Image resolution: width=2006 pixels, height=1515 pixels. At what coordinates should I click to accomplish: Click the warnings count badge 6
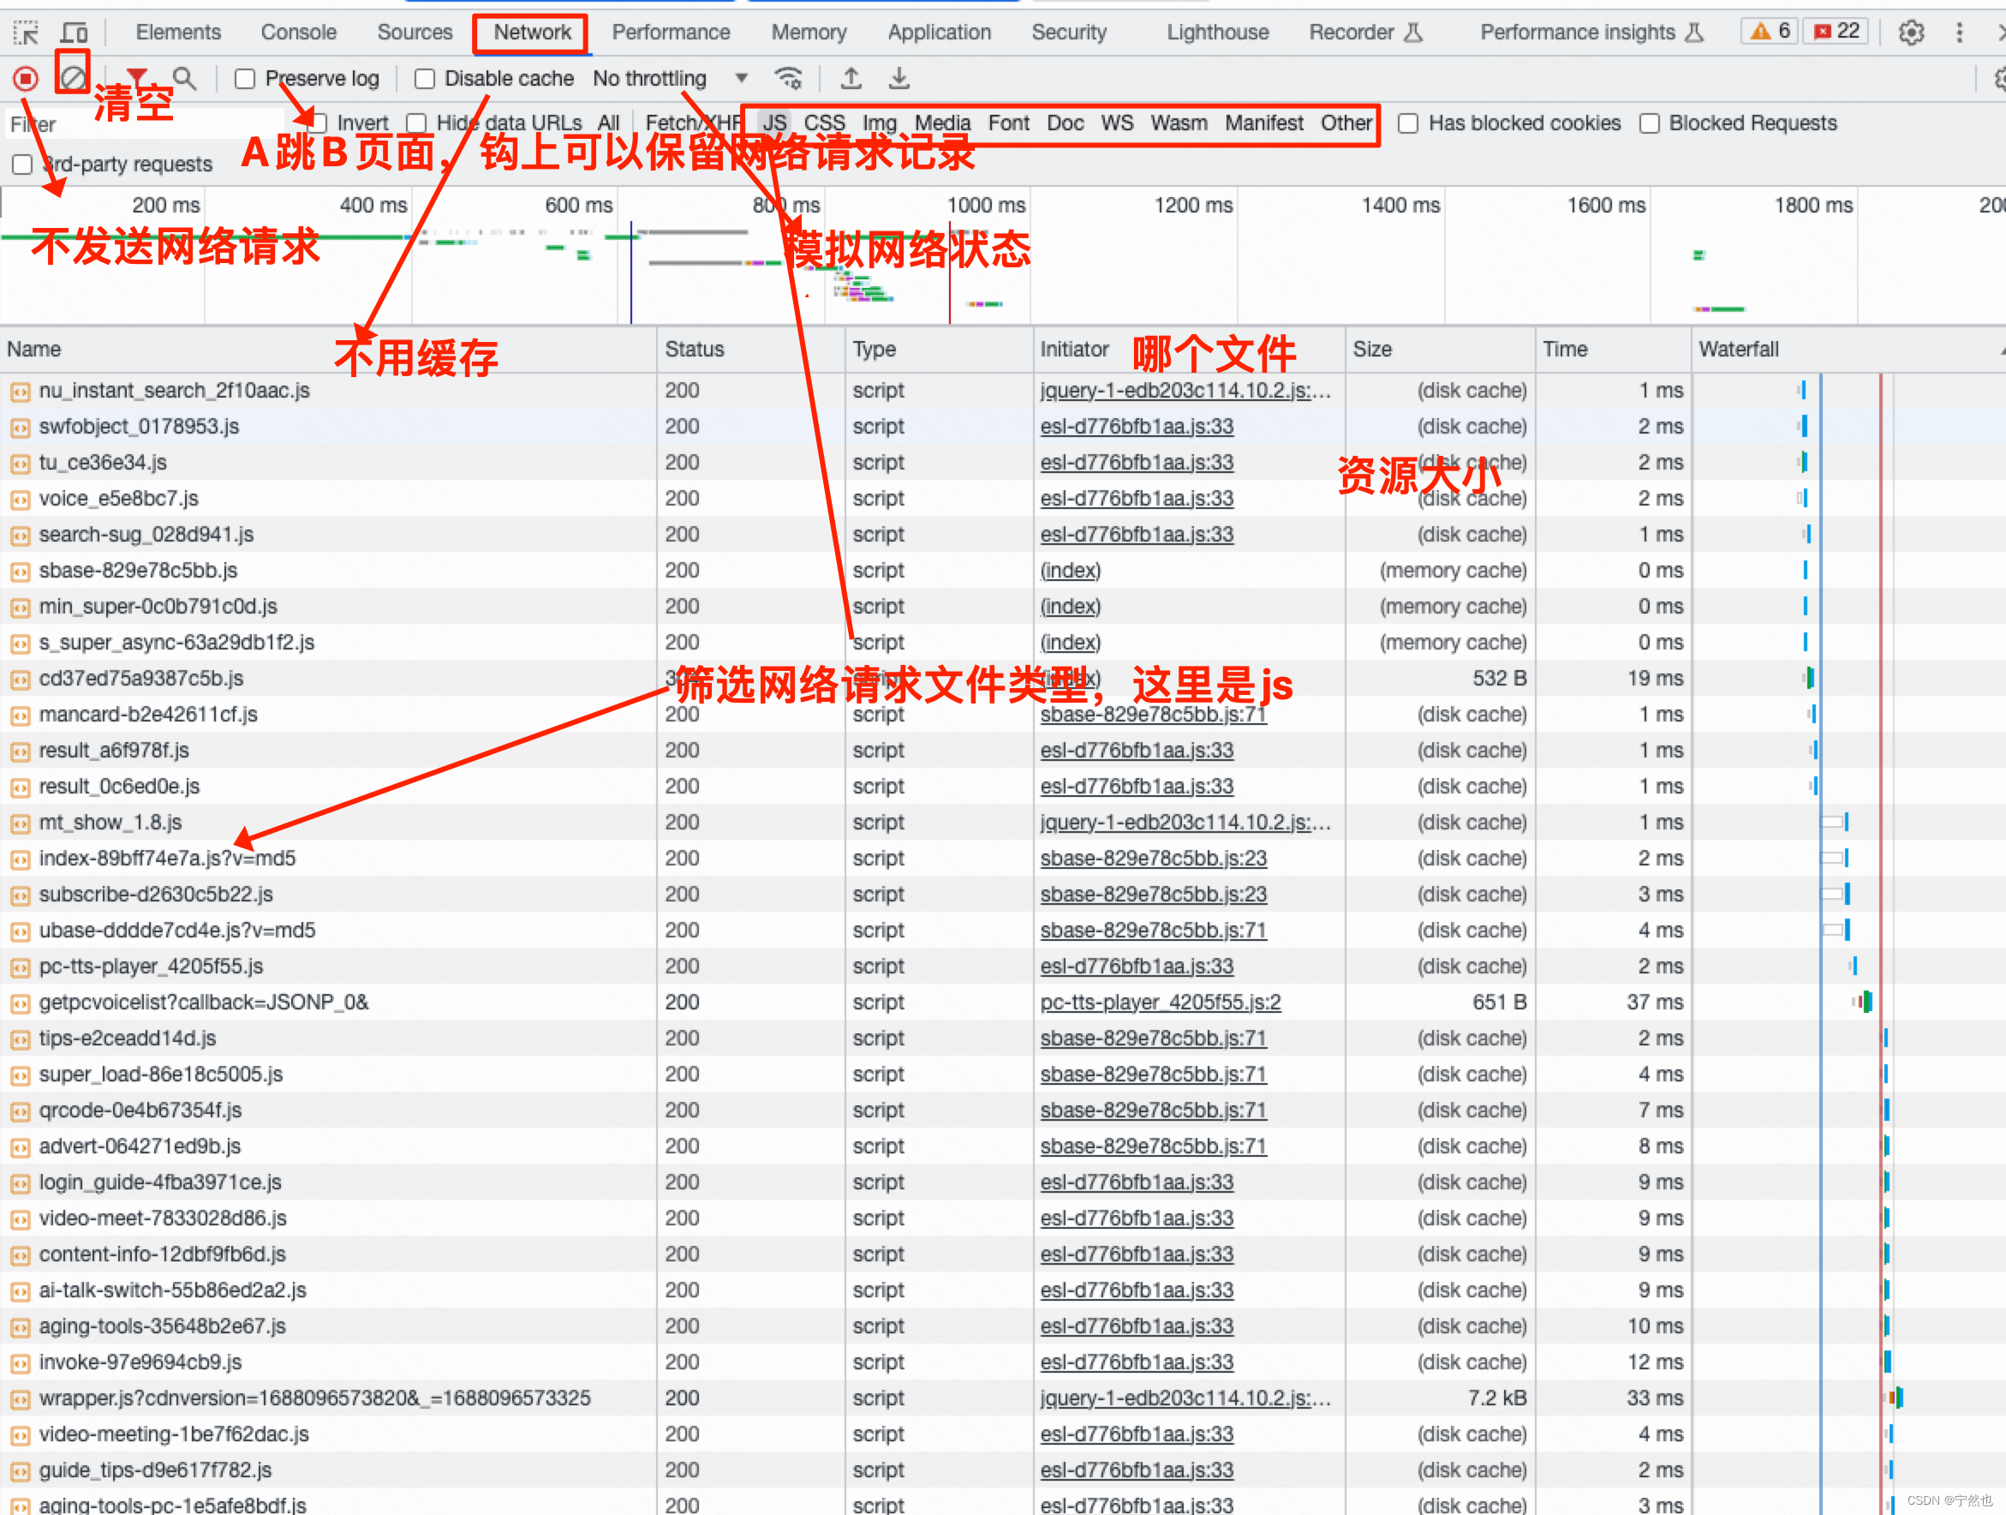[1770, 32]
